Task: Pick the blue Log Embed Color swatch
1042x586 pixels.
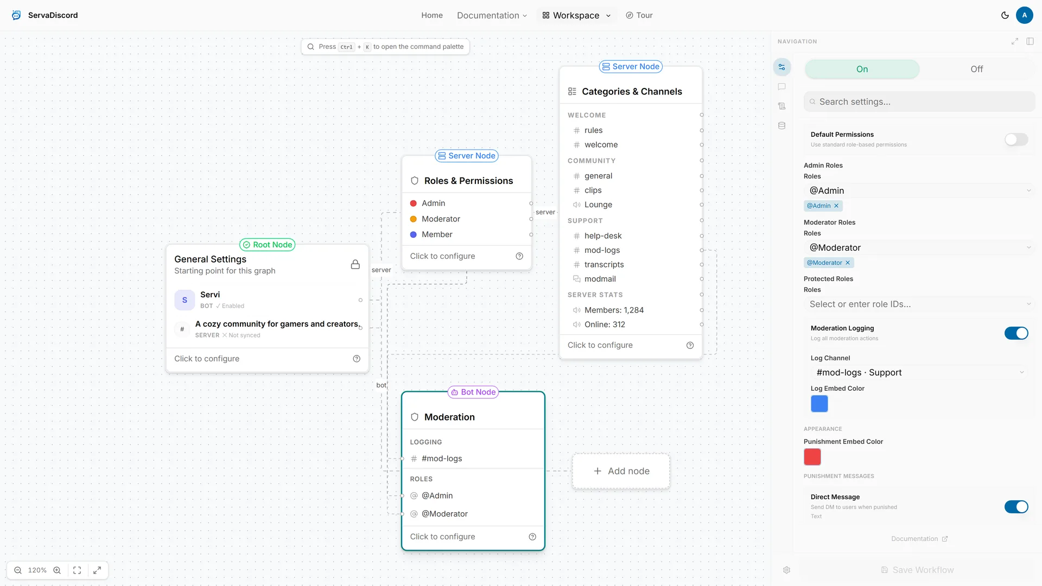Action: click(x=819, y=404)
